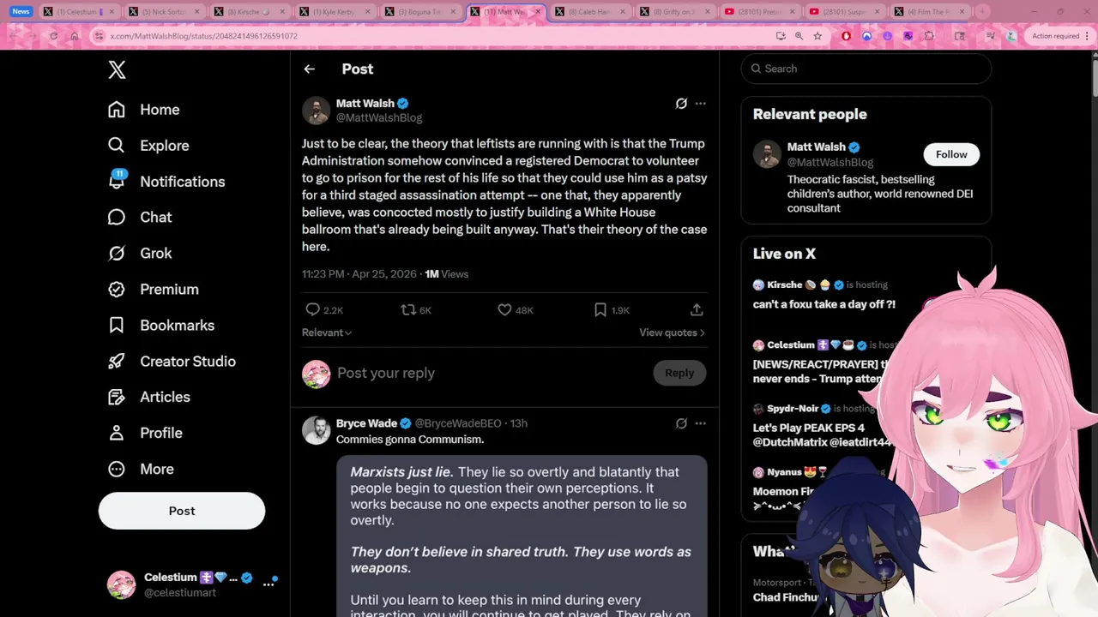This screenshot has width=1098, height=617.
Task: Open Matt Walsh in Relevant people panel
Action: point(816,147)
